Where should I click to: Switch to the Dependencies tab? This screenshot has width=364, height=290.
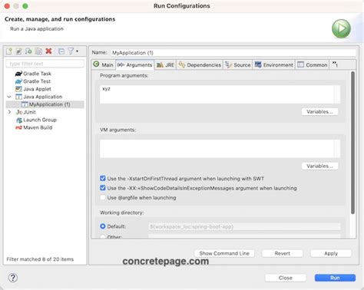(x=200, y=64)
